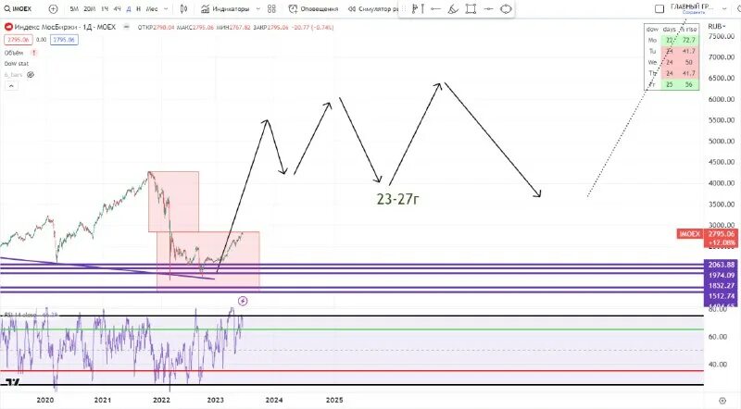This screenshot has height=409, width=741.
Task: Click the 1512.74 price level label
Action: pos(722,296)
